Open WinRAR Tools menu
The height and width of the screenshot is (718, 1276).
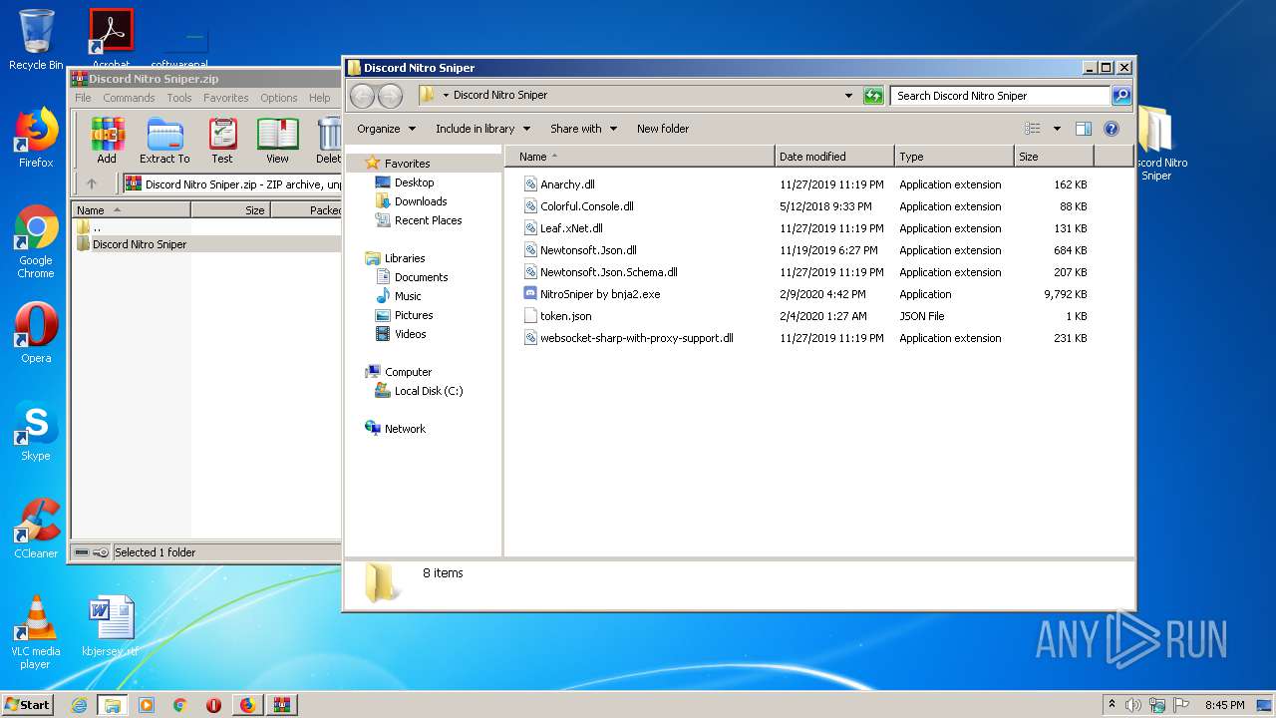coord(179,98)
